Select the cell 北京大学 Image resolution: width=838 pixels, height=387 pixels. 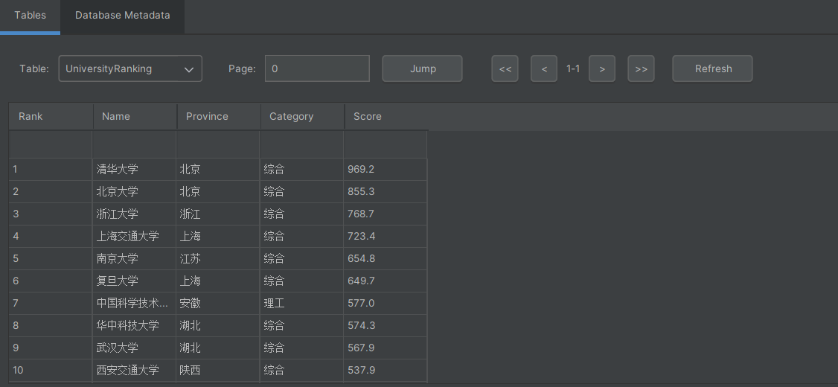click(x=134, y=192)
